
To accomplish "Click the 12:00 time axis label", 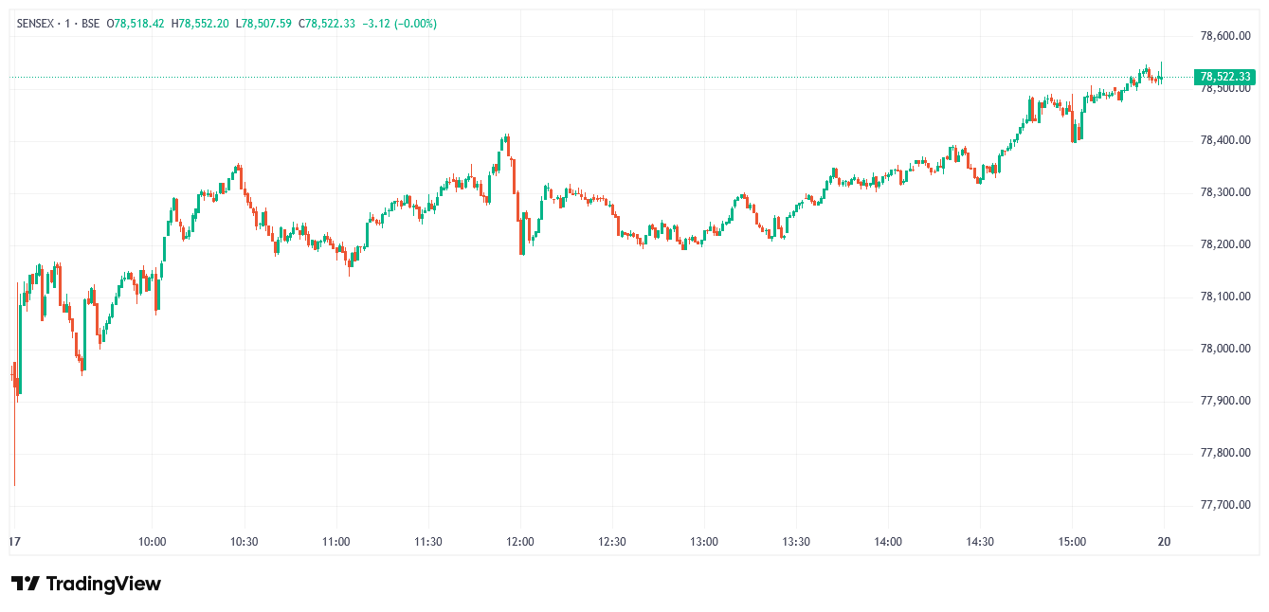I will pyautogui.click(x=520, y=542).
